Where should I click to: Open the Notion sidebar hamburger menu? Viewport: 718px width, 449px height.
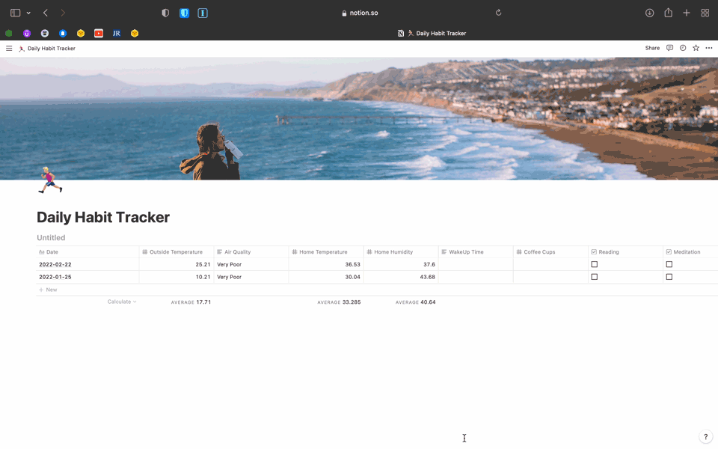click(x=9, y=49)
